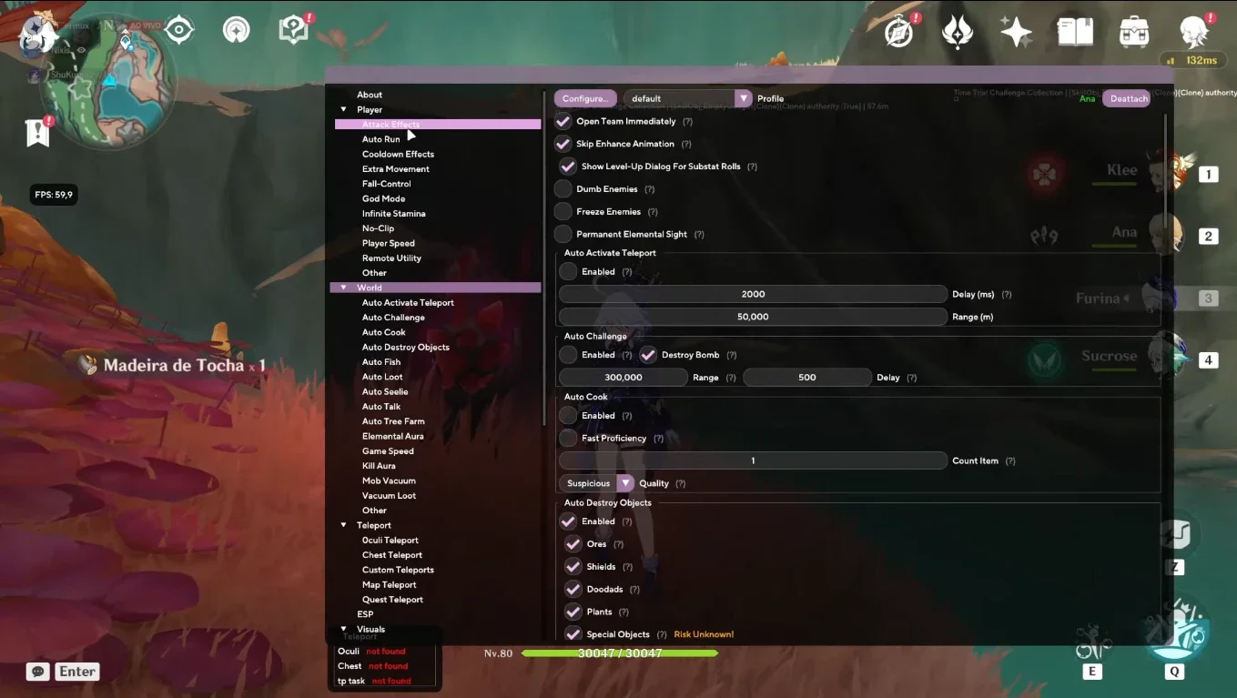1237x698 pixels.
Task: Toggle Destroy Bomb checkbox
Action: click(x=648, y=355)
